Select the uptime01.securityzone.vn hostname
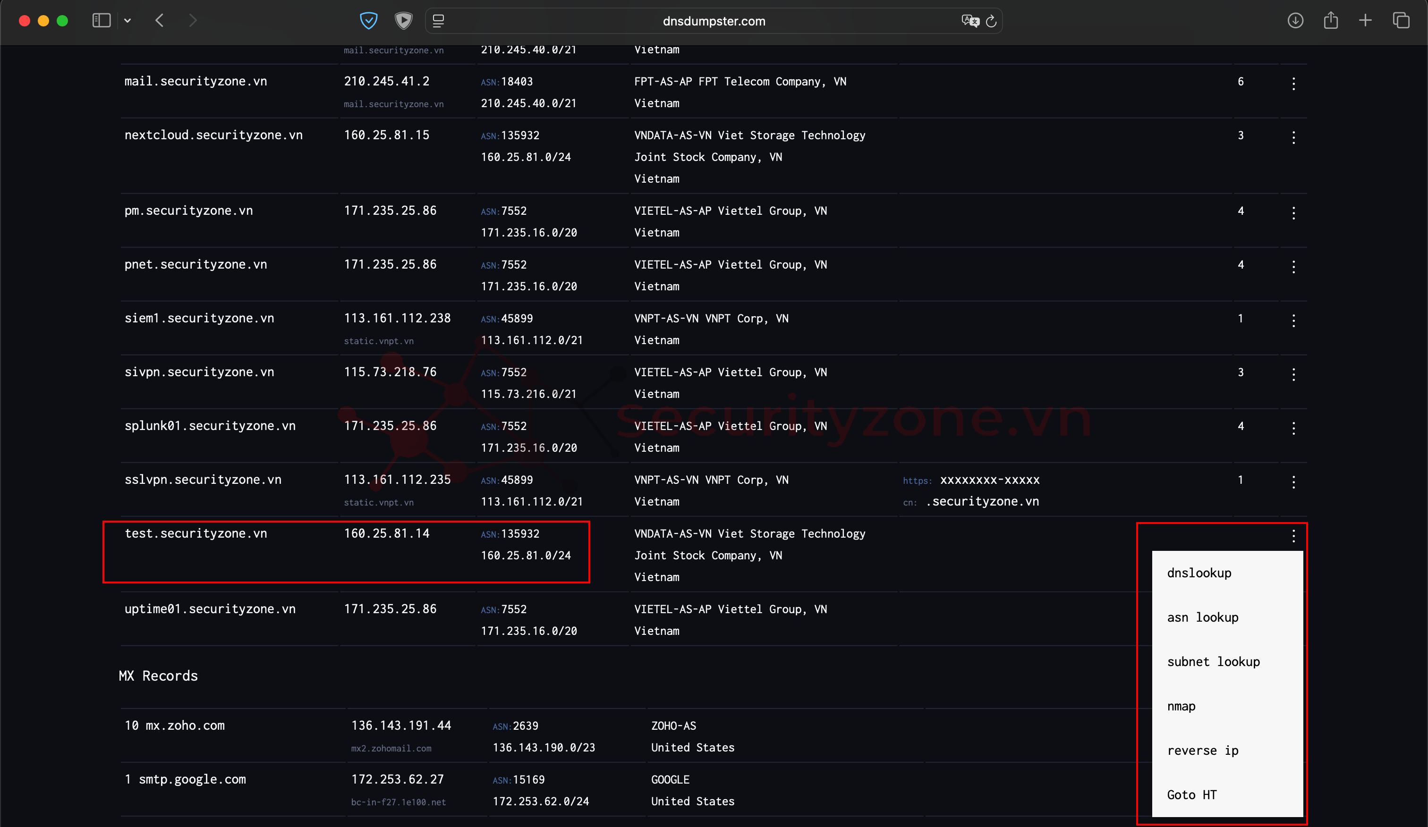The height and width of the screenshot is (827, 1428). 210,609
